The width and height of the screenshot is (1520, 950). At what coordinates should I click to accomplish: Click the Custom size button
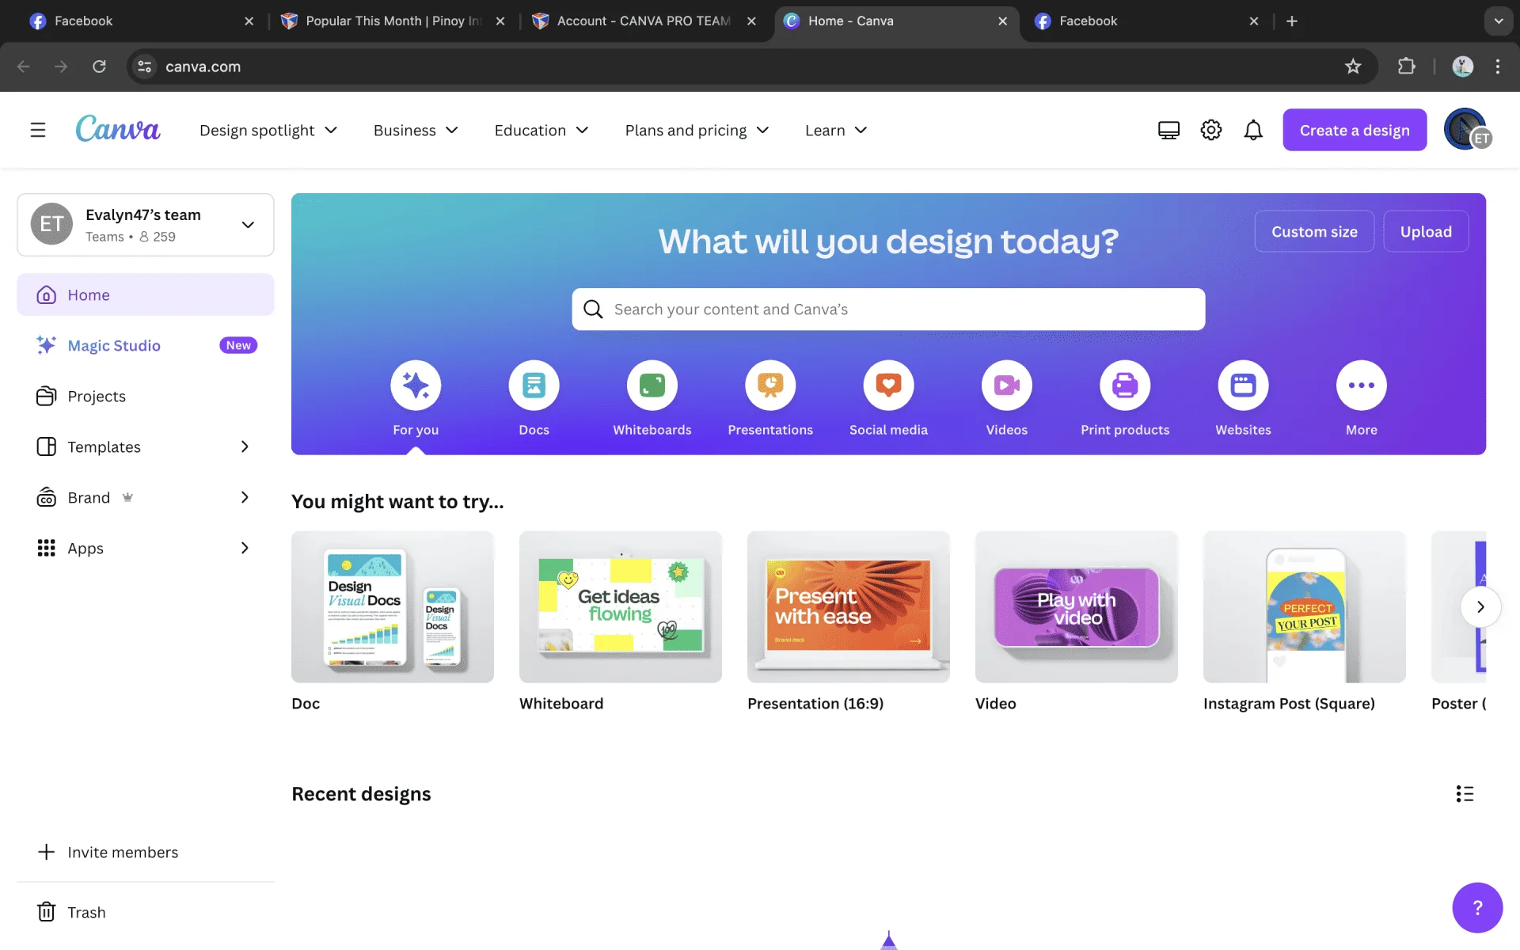(1314, 231)
